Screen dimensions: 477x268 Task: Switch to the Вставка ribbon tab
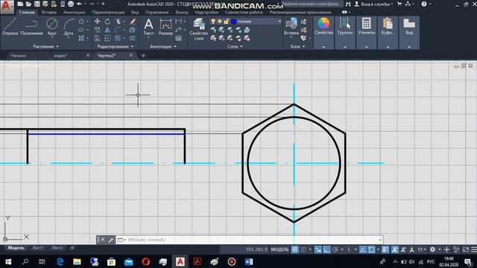tap(48, 12)
